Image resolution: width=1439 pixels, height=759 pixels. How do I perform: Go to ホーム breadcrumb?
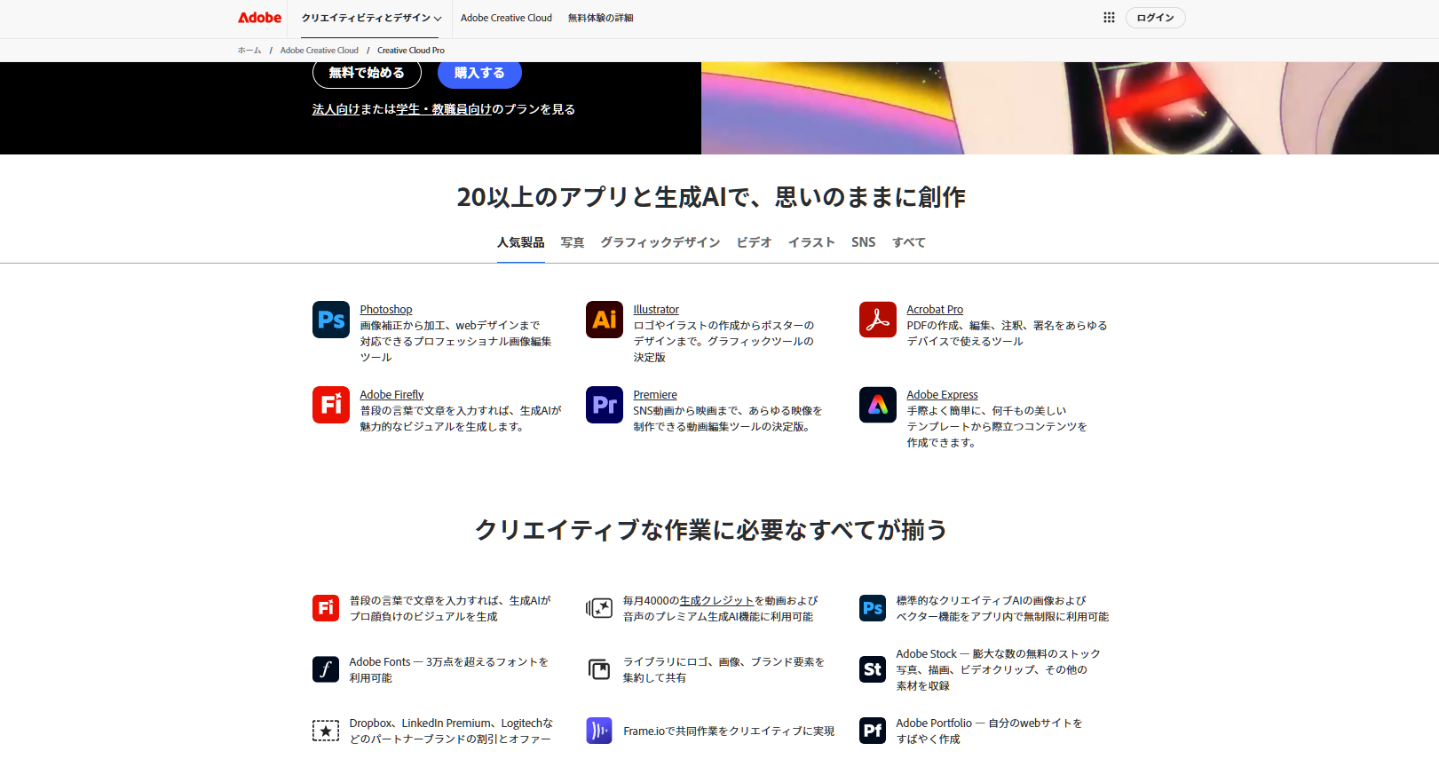[x=249, y=51]
